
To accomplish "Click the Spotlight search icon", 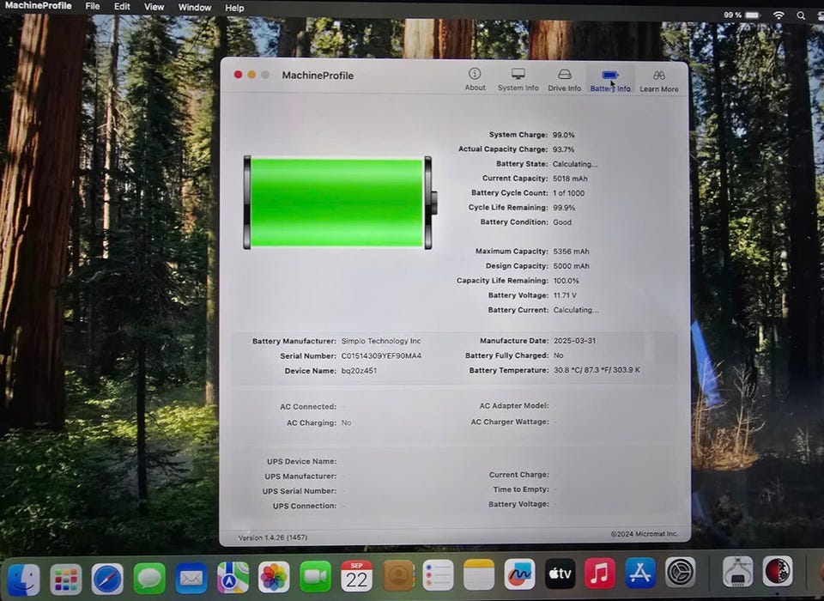I will click(x=801, y=15).
